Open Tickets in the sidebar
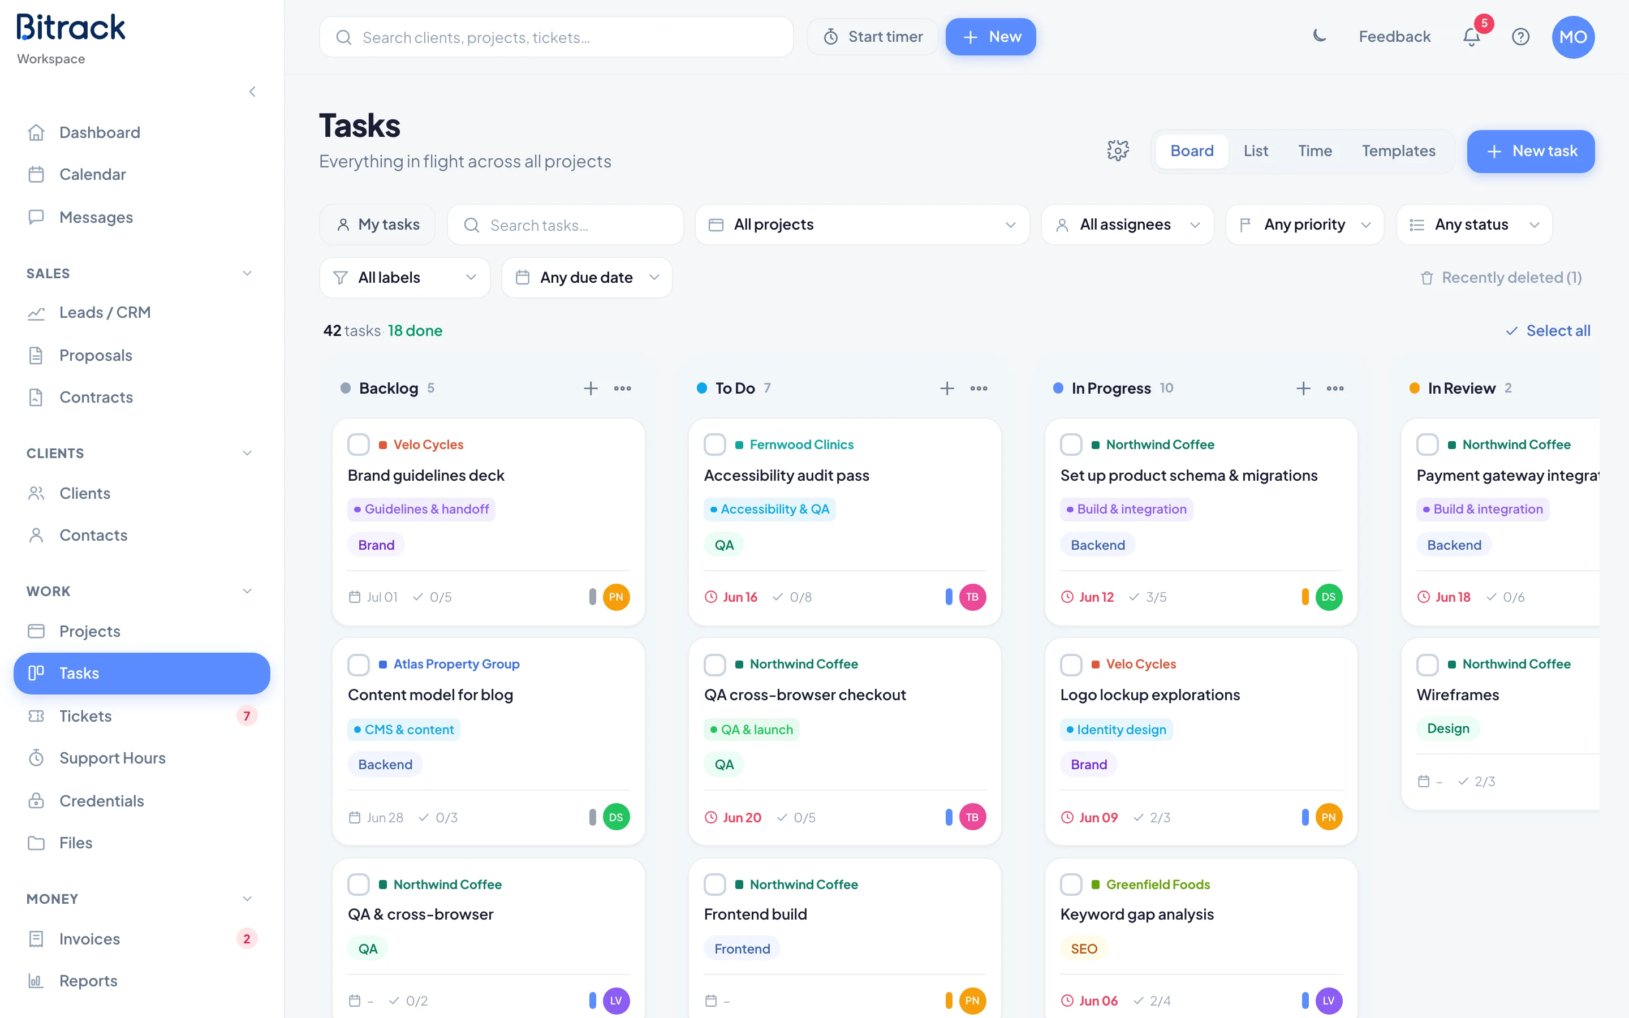 click(141, 715)
